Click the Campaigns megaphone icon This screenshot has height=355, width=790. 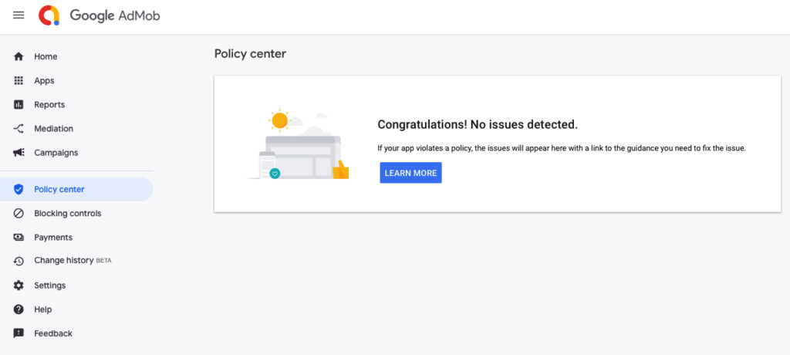pos(19,152)
